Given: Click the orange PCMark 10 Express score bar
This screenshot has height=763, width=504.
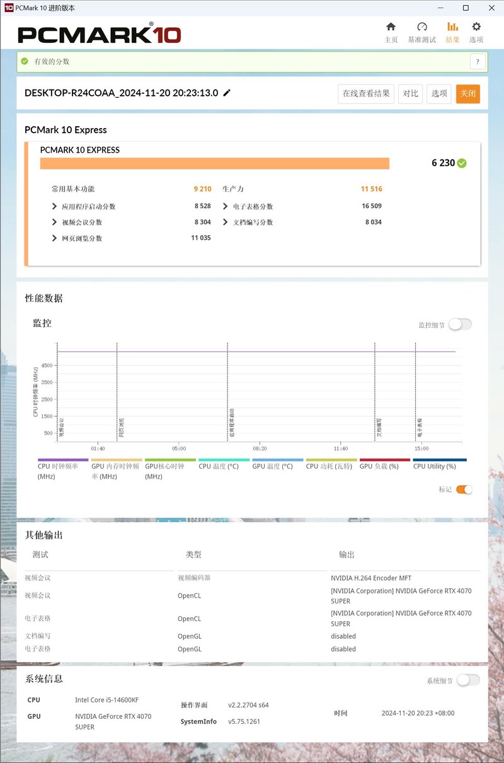Looking at the screenshot, I should 215,163.
